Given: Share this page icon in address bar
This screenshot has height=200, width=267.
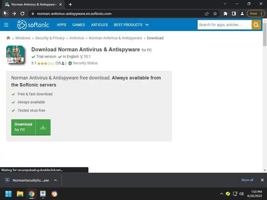Looking at the screenshot, I should click(207, 14).
